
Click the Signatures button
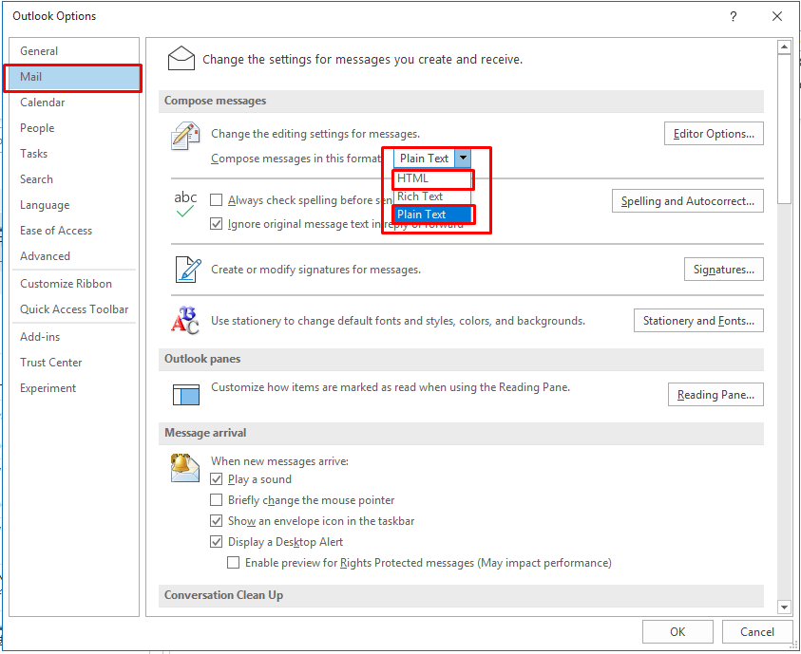[x=723, y=270]
